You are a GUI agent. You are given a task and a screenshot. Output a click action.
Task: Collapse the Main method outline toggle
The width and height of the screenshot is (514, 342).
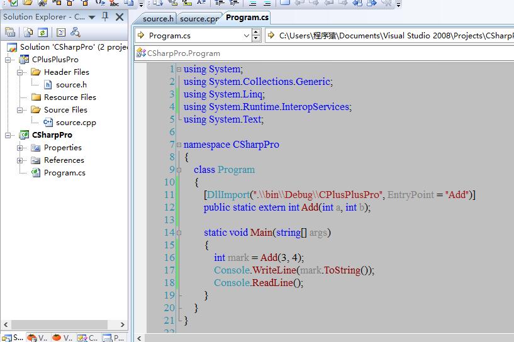click(179, 233)
